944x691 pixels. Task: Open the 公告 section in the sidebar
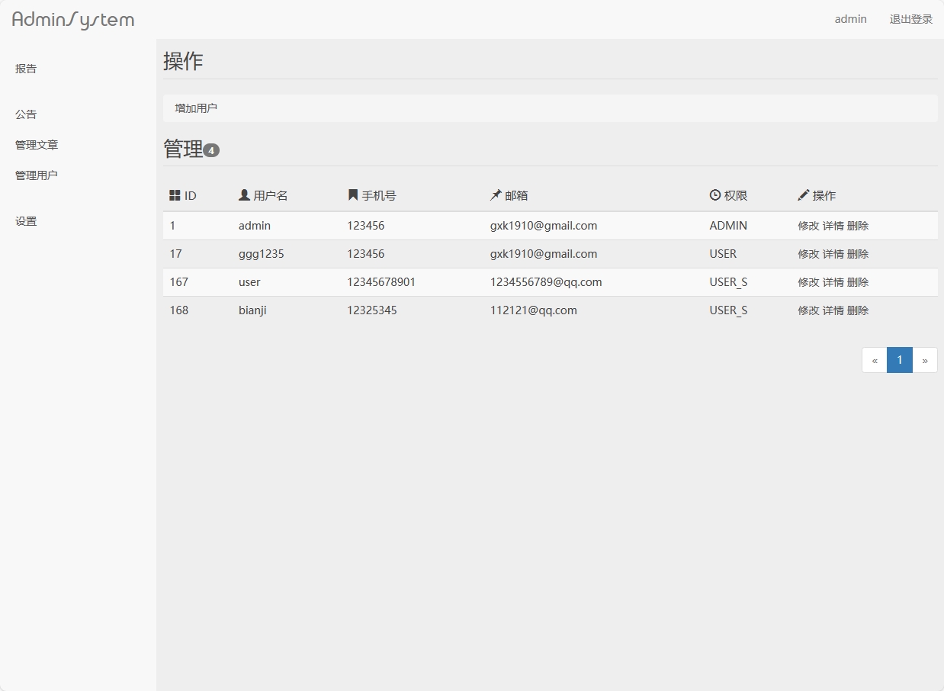25,114
